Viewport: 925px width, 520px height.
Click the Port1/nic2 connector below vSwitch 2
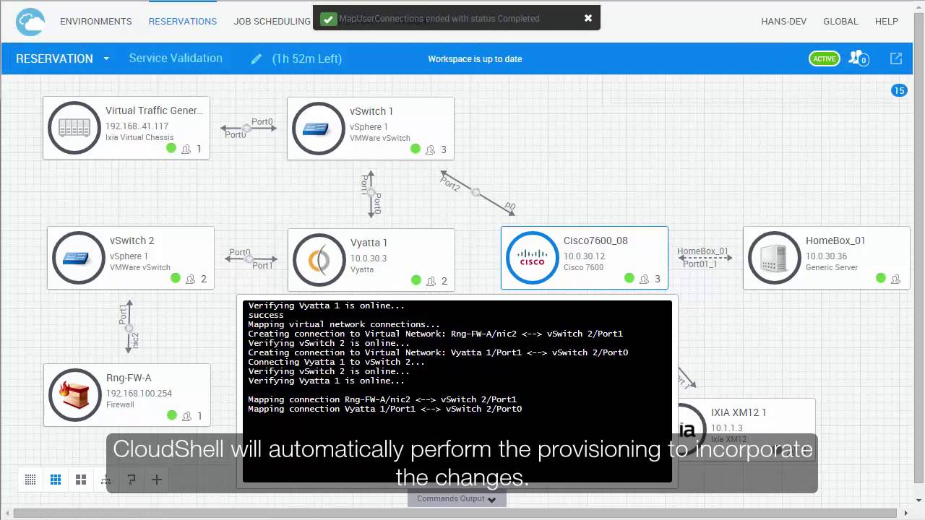point(129,326)
